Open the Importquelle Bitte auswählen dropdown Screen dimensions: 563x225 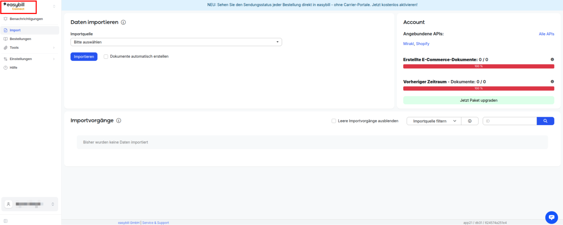pos(176,42)
